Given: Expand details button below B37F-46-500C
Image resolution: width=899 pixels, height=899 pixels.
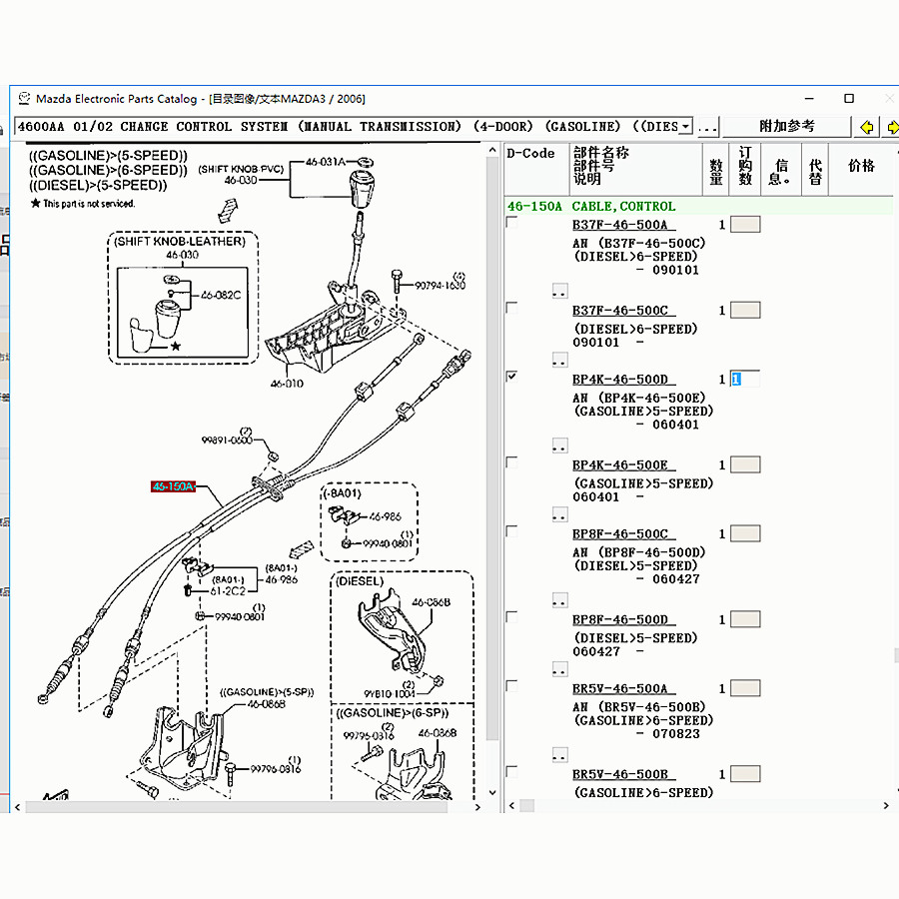Looking at the screenshot, I should (x=559, y=360).
